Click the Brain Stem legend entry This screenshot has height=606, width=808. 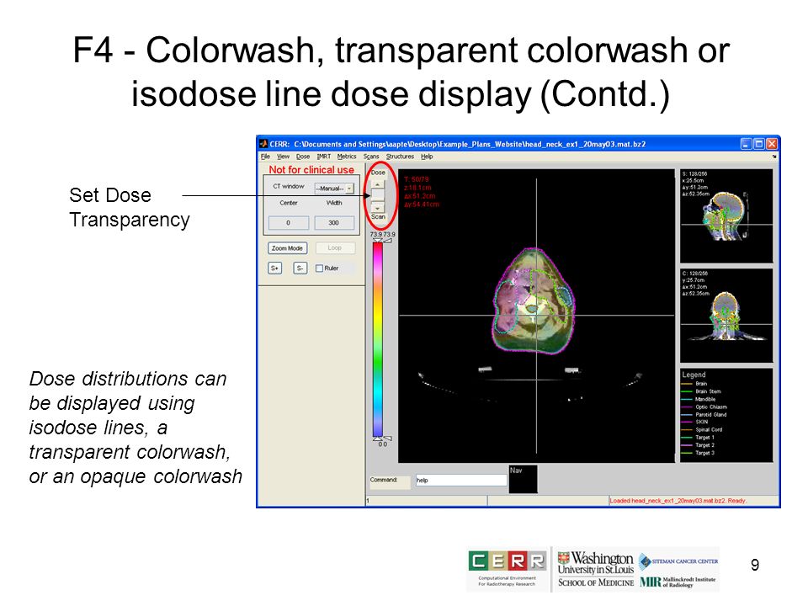coord(708,391)
